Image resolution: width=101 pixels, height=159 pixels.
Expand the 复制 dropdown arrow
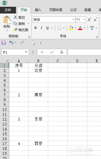tap(28, 24)
